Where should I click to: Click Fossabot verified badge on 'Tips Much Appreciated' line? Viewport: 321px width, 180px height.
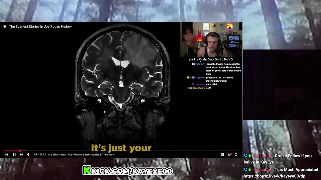coord(250,169)
